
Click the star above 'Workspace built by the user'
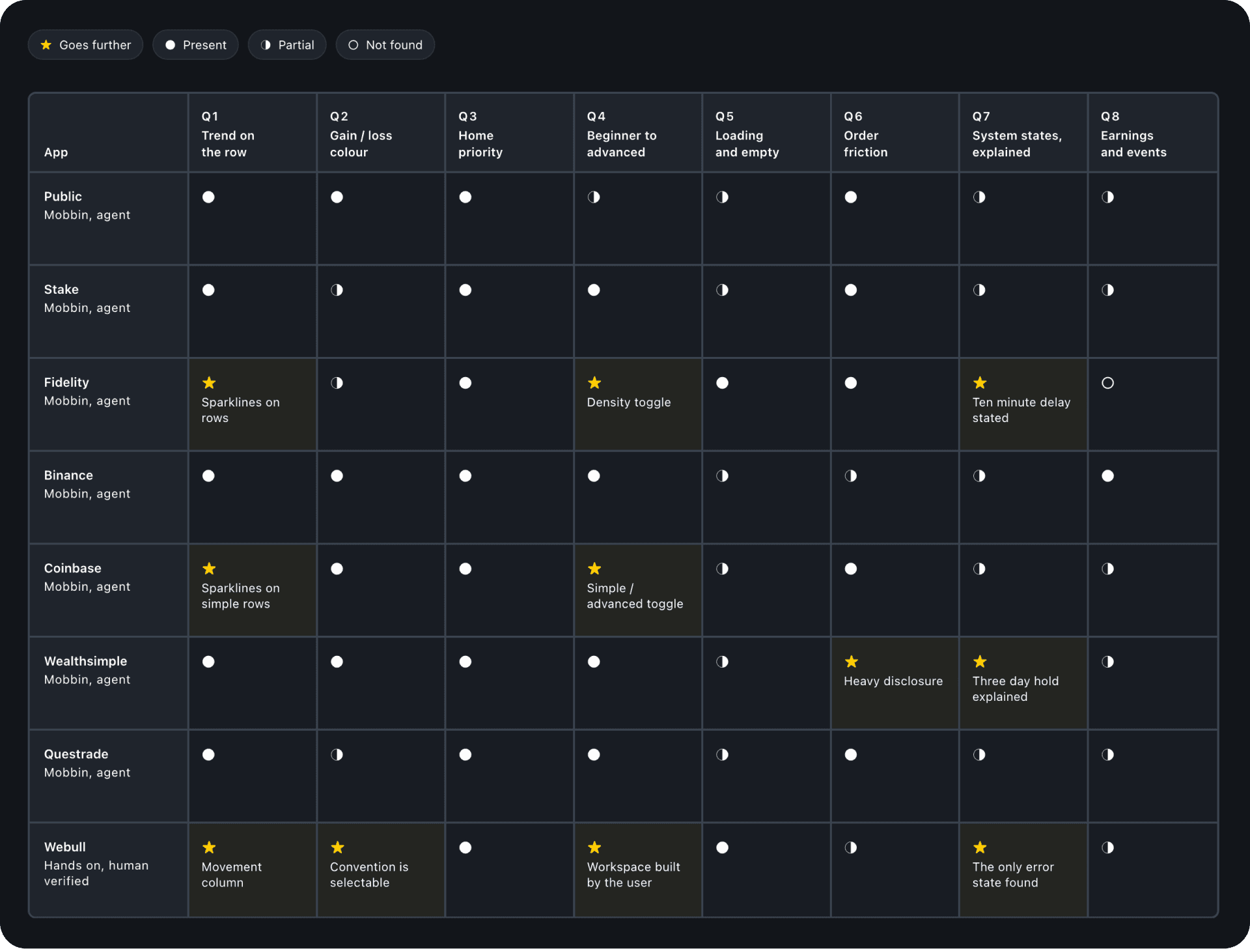[594, 847]
